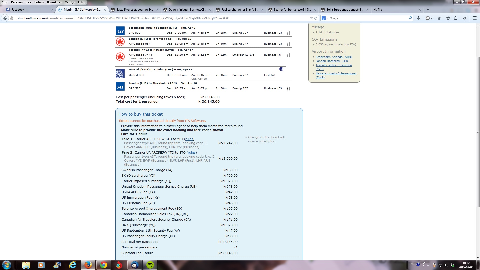This screenshot has width=480, height=270.
Task: Open Newark Liberty International airport link
Action: point(336,73)
